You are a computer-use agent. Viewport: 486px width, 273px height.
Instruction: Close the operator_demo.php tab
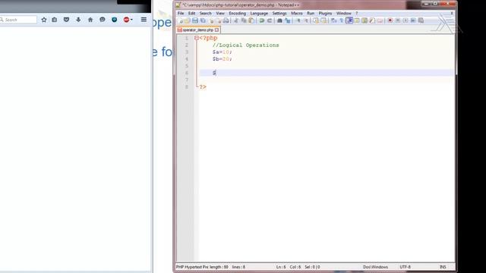click(216, 30)
